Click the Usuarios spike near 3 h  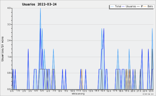[28, 49]
